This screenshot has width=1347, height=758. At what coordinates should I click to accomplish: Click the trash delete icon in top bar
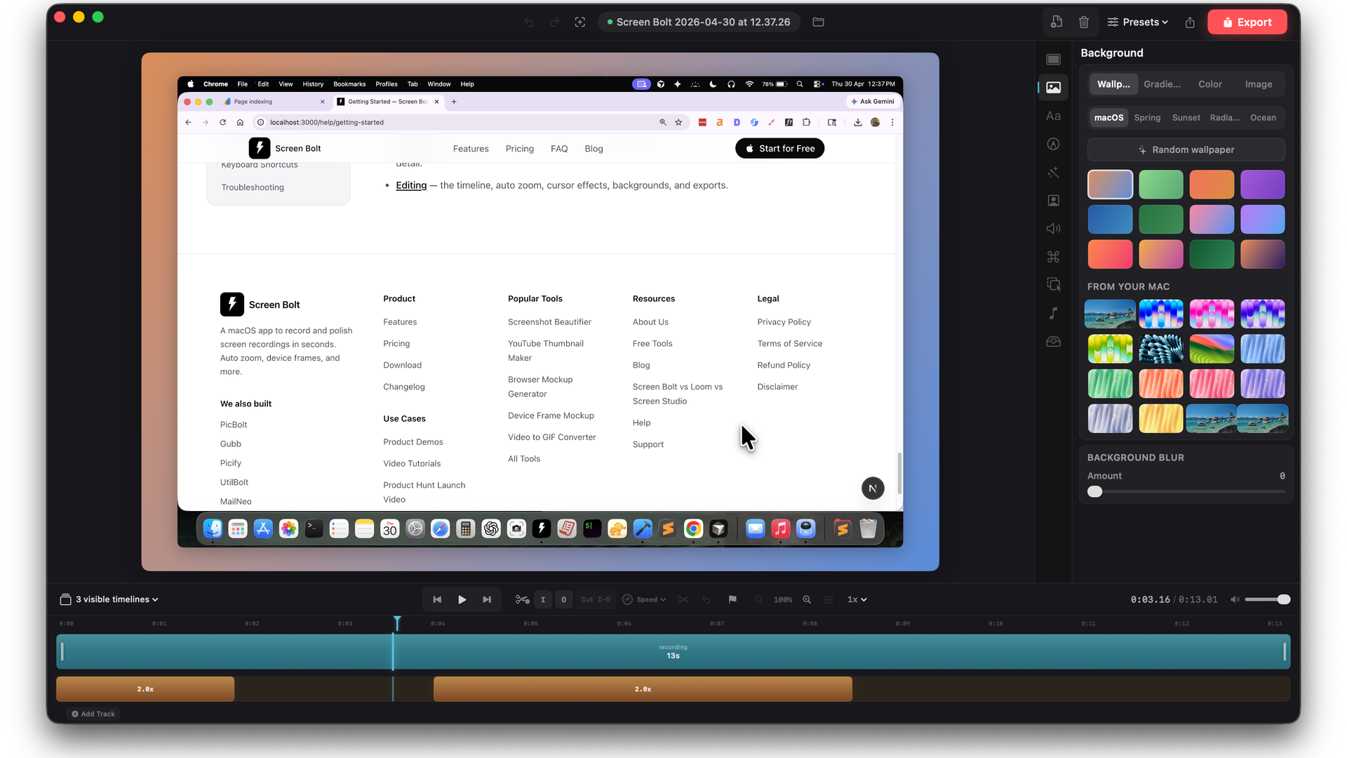pyautogui.click(x=1084, y=22)
